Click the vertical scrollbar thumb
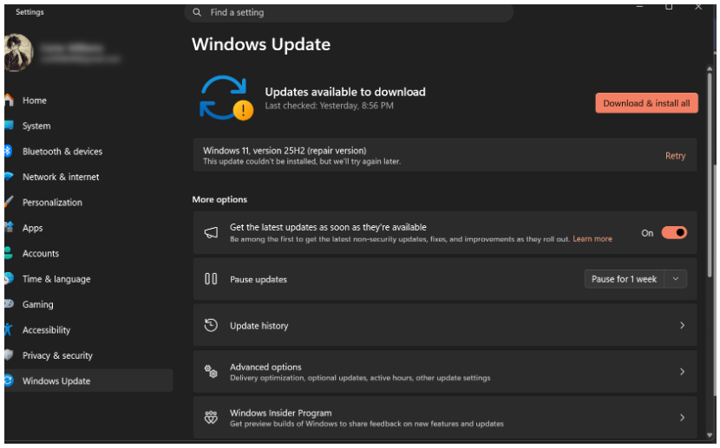Viewport: 720px width, 448px height. click(710, 174)
